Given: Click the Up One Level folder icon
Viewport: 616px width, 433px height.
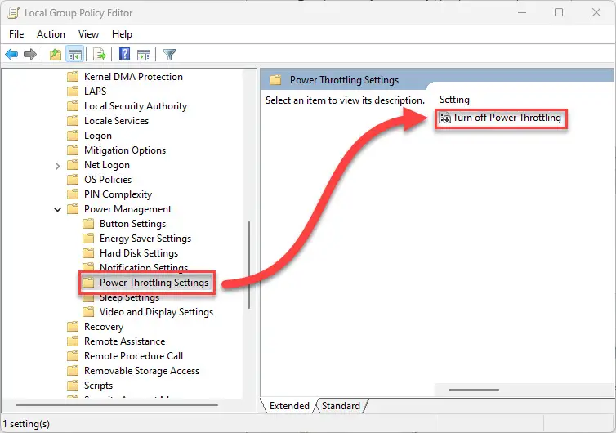Looking at the screenshot, I should (x=56, y=54).
